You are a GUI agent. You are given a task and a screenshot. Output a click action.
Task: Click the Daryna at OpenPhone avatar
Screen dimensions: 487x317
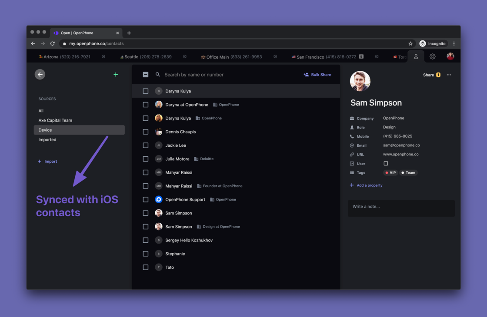coord(159,105)
